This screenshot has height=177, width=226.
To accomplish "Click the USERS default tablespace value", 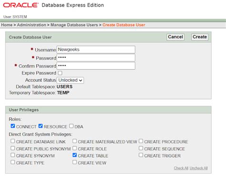I will (64, 87).
